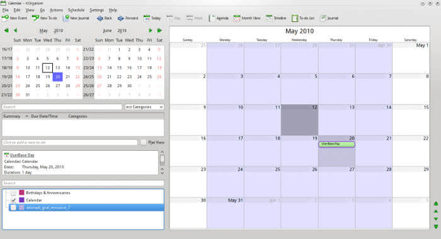Viewport: 441px width, 239px height.
Task: Jump to Today in the toolbar
Action: (147, 18)
